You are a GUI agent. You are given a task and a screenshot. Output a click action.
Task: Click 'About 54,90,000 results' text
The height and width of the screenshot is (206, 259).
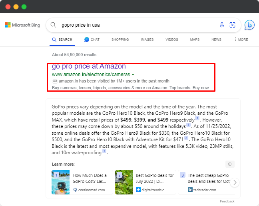74,55
